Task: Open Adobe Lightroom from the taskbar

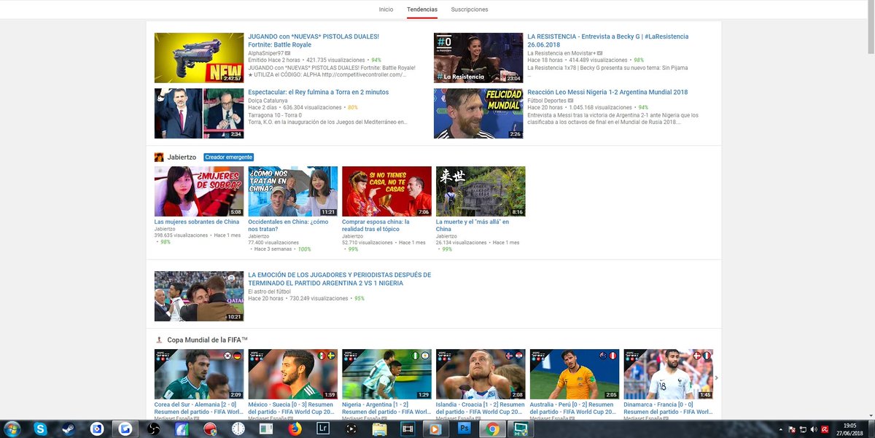Action: (x=324, y=429)
